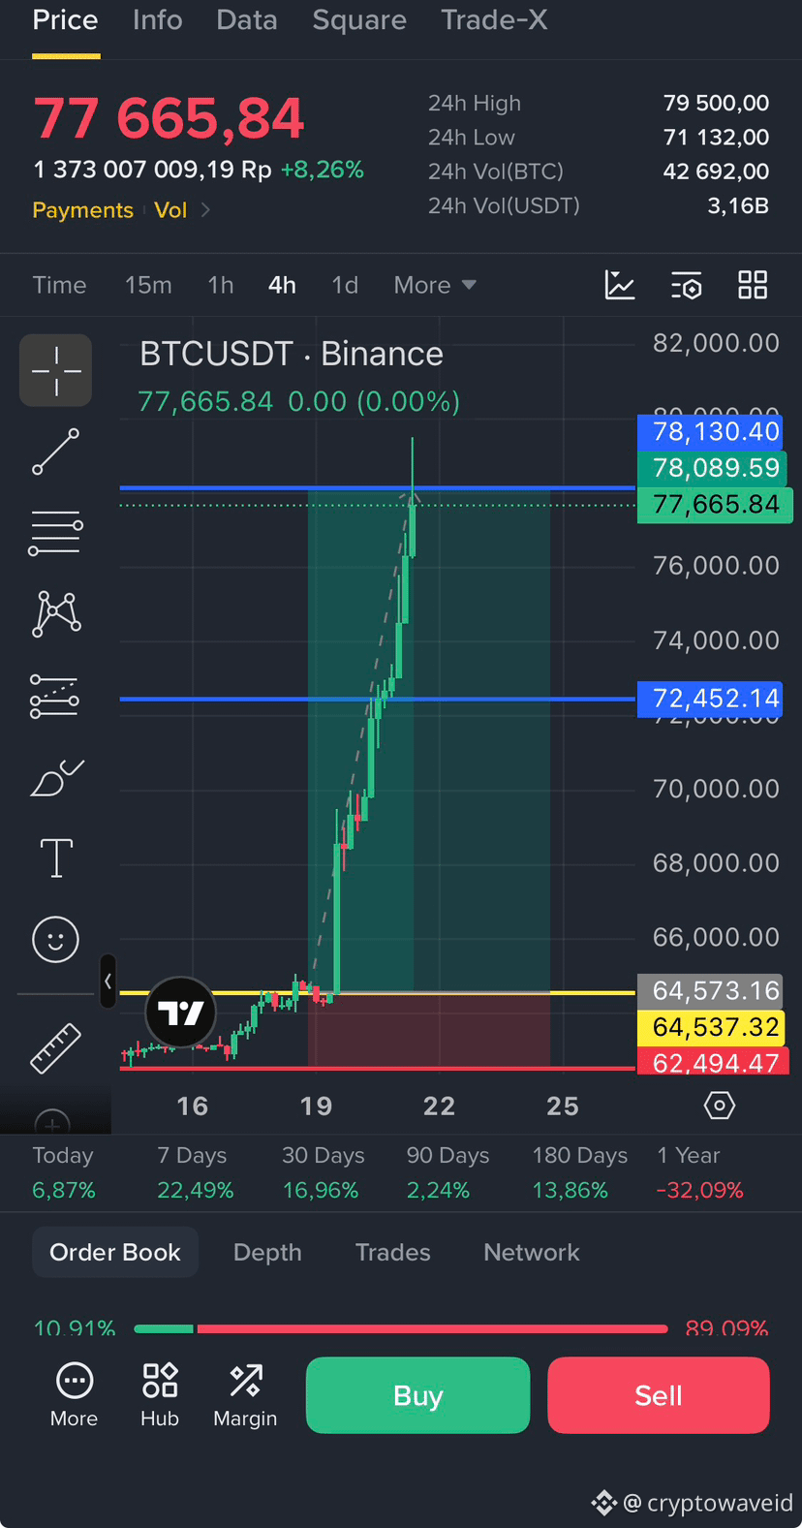Image resolution: width=802 pixels, height=1528 pixels.
Task: Switch to the Trades tab
Action: click(x=392, y=1252)
